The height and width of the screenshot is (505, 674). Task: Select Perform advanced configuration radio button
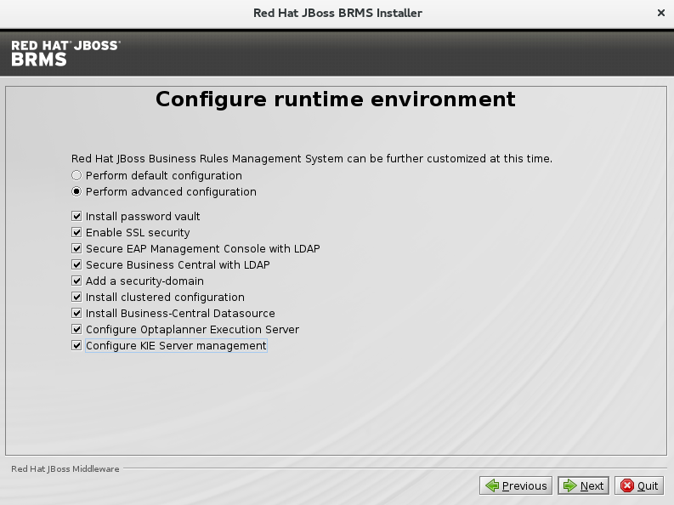tap(76, 191)
